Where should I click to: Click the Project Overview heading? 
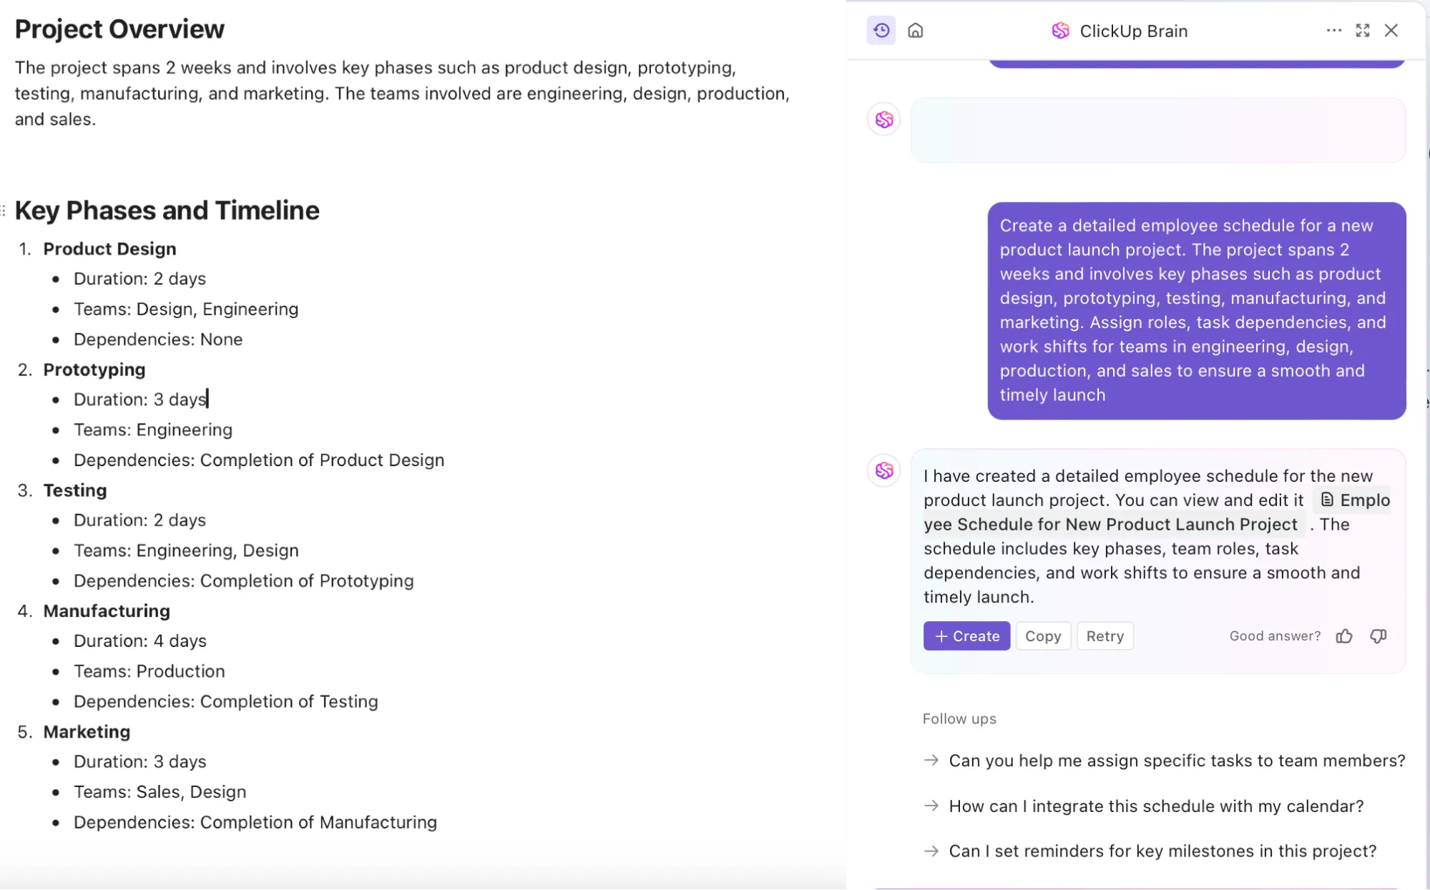[119, 29]
